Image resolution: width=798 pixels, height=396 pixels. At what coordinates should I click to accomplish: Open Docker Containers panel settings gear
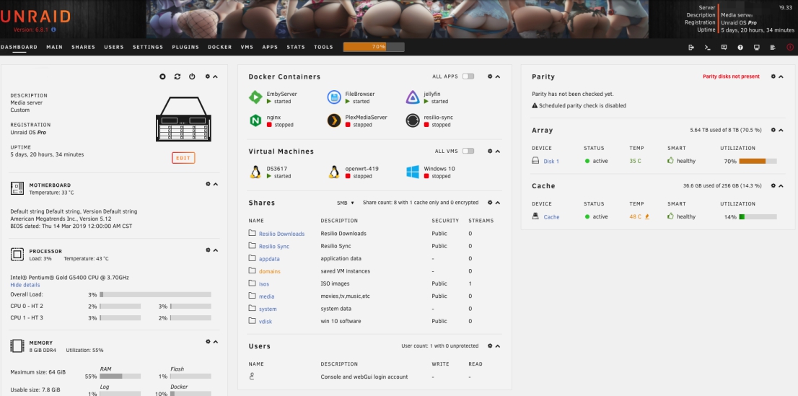pyautogui.click(x=490, y=76)
